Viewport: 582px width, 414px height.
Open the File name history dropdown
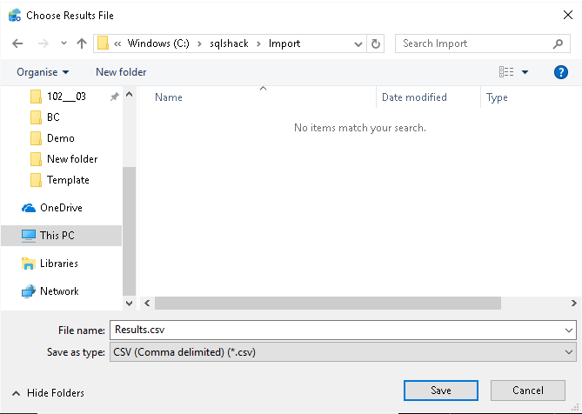click(569, 331)
